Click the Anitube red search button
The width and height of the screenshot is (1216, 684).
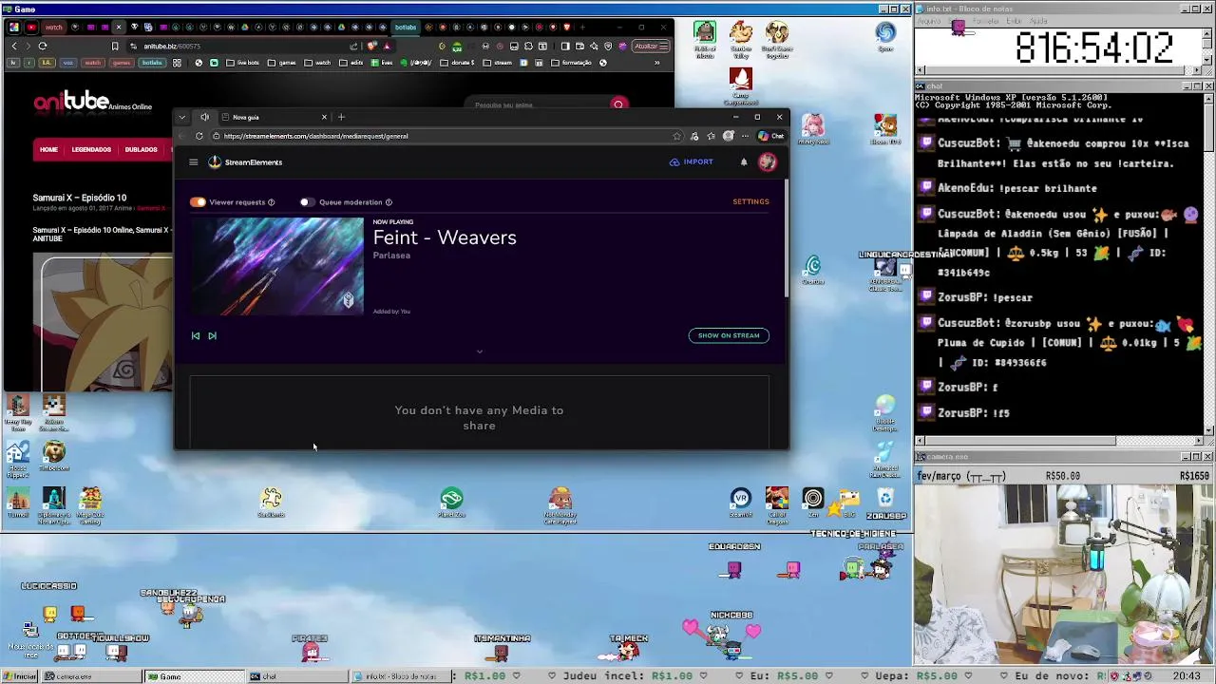[618, 104]
